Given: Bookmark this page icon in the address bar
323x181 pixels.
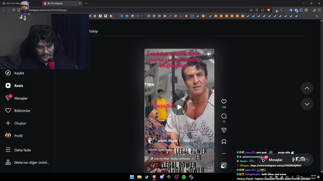Looking at the screenshot, I should tap(19, 10).
